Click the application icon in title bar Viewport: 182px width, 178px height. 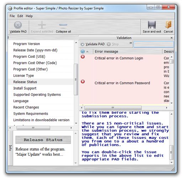point(10,9)
